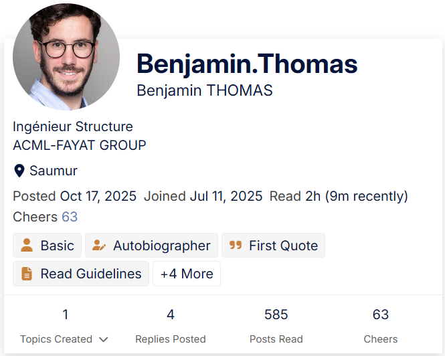
Task: Open the Posted Oct 17, 2025 date
Action: tap(98, 196)
